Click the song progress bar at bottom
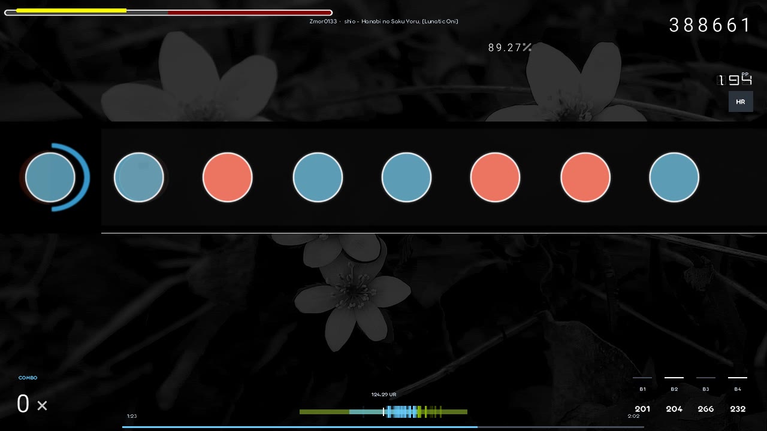Screen dimensions: 767x431 tap(383, 427)
